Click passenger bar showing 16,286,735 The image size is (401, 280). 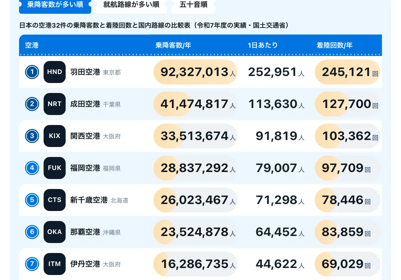[x=195, y=264]
